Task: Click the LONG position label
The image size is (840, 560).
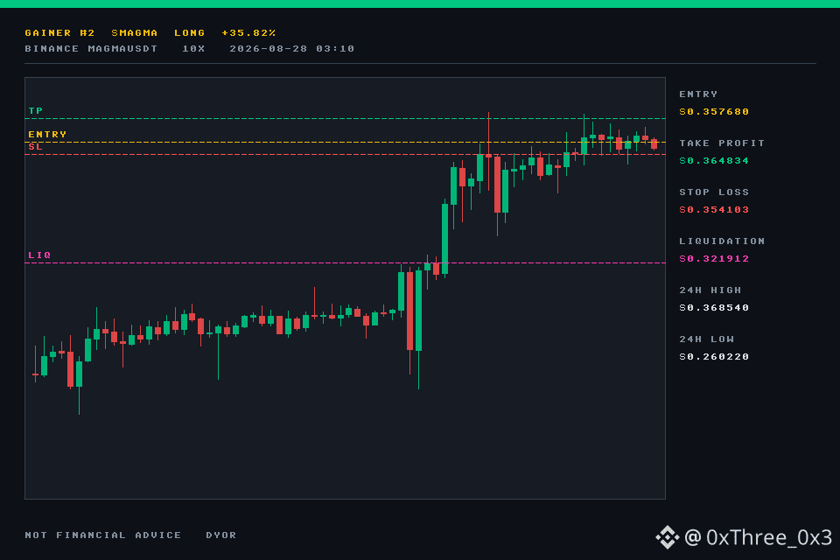Action: click(189, 33)
